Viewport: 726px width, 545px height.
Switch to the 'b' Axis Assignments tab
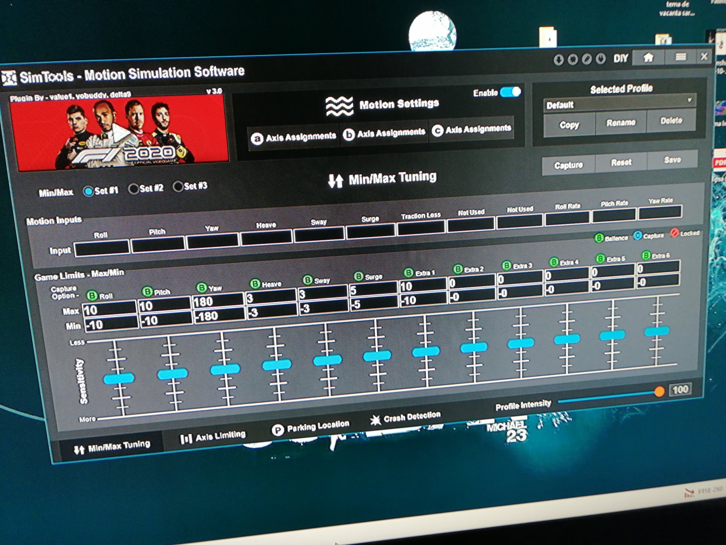click(384, 133)
